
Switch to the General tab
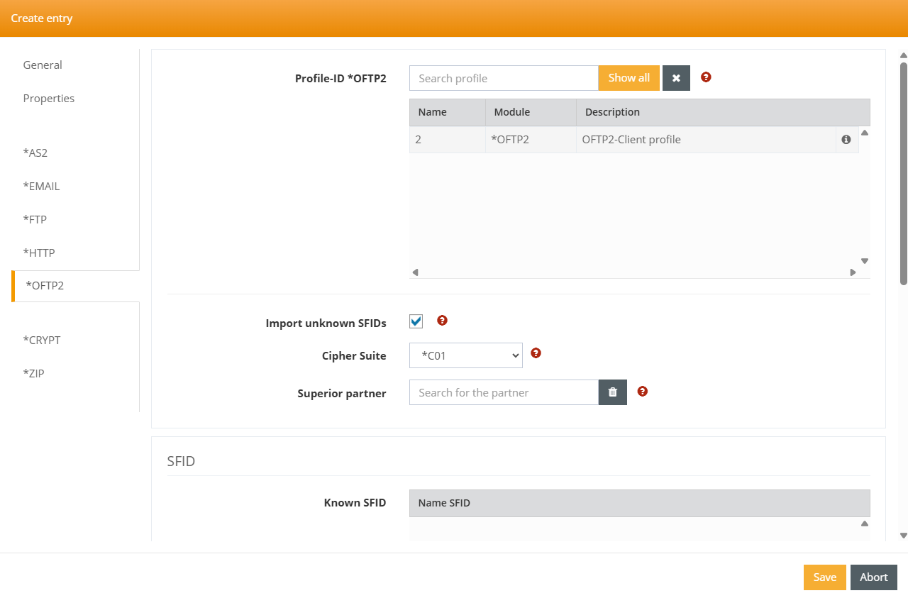click(43, 65)
